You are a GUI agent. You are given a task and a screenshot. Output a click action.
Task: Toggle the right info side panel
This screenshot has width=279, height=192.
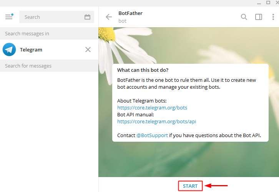[259, 17]
